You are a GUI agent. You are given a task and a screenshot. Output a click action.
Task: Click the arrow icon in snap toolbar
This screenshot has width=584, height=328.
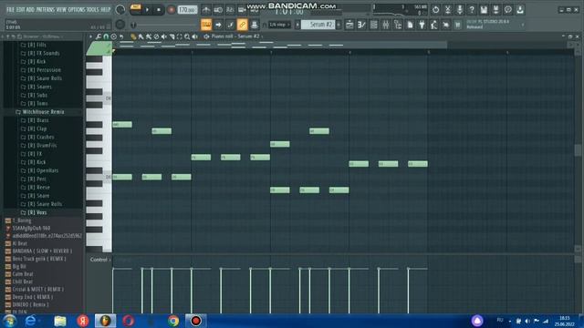click(x=218, y=25)
